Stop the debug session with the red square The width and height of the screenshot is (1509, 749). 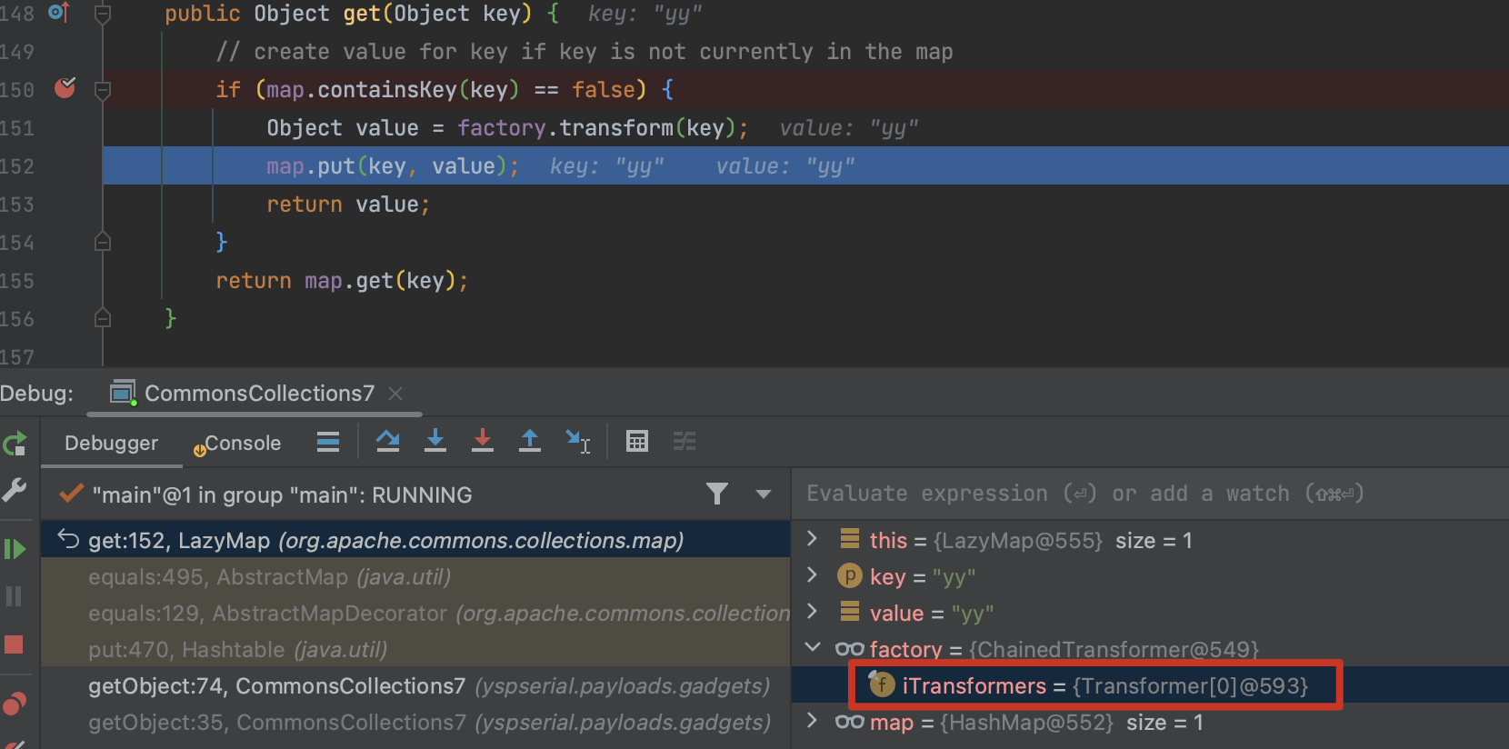(x=14, y=644)
